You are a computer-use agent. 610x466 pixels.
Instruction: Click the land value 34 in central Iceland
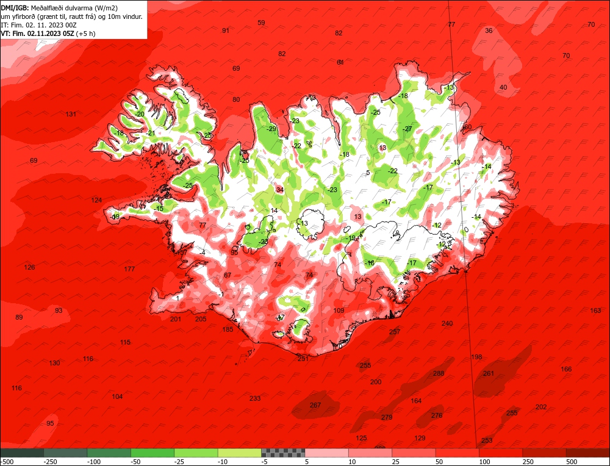tap(280, 190)
